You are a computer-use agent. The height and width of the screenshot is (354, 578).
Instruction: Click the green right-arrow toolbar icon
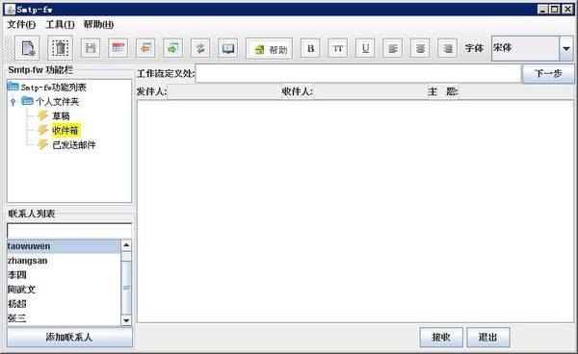[172, 48]
